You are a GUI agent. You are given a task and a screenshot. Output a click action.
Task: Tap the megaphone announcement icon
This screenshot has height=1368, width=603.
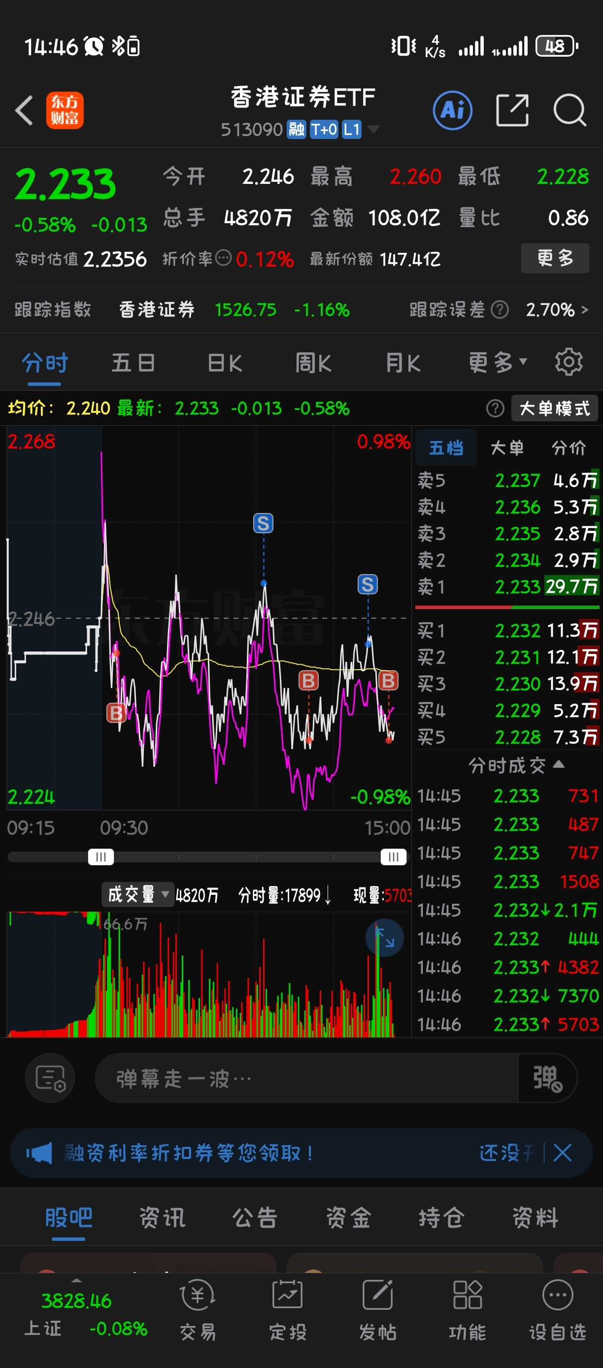click(39, 1153)
